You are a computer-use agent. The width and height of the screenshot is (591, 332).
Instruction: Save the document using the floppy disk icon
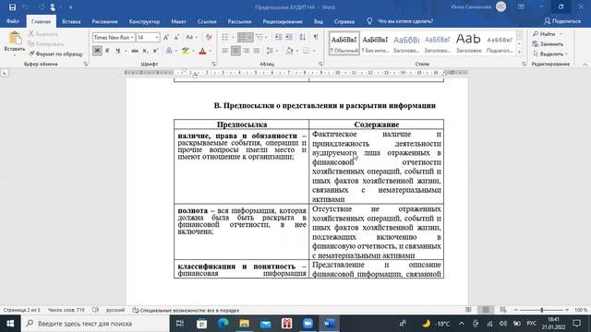click(x=12, y=7)
